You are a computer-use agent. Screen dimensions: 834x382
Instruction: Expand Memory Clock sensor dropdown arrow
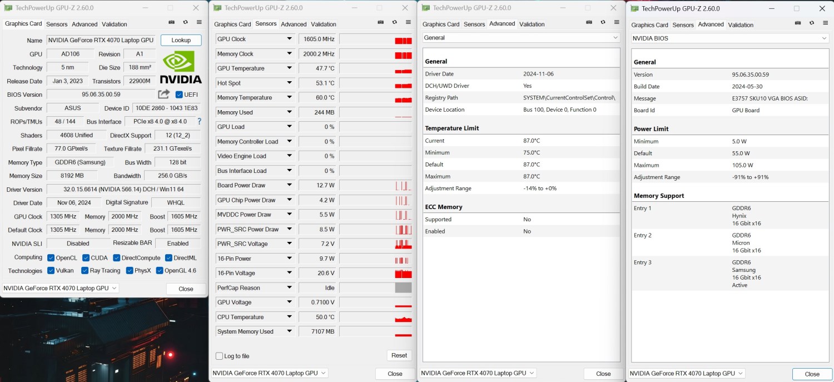tap(289, 54)
